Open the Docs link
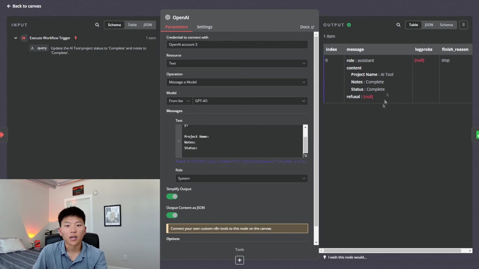Viewport: 479px width, 269px height. coord(307,27)
